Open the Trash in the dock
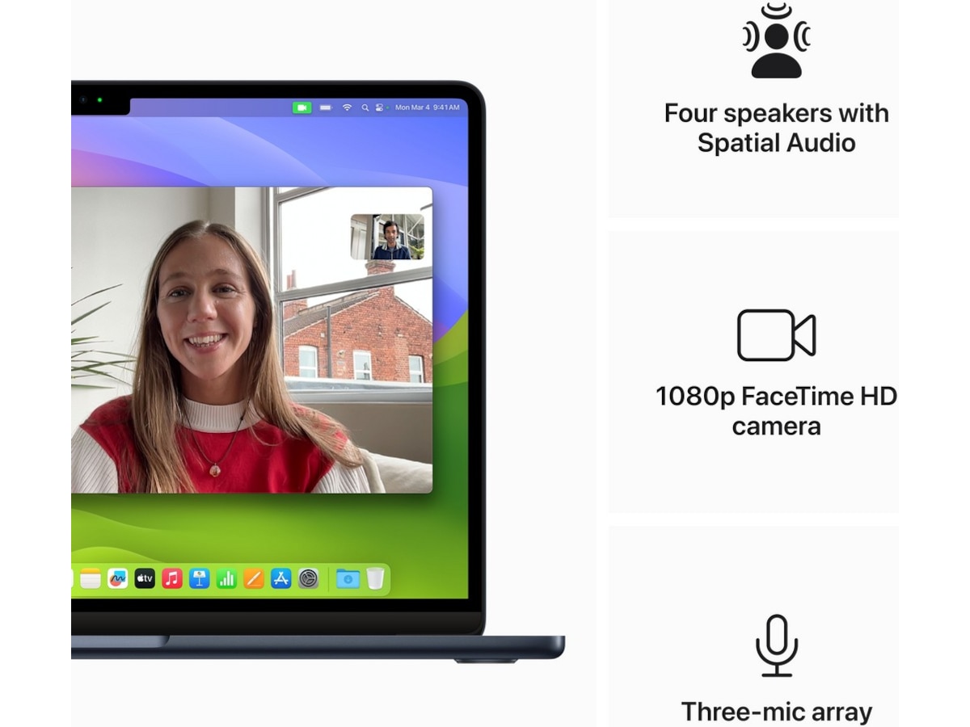Screen dimensions: 970x727 pyautogui.click(x=375, y=578)
